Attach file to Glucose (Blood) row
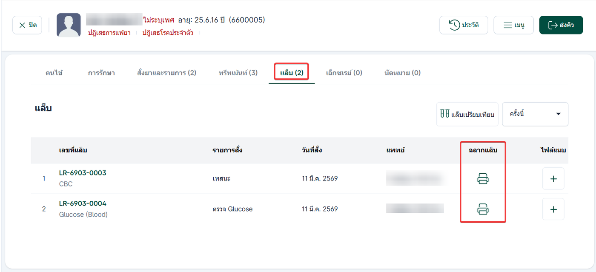The width and height of the screenshot is (596, 272). point(553,209)
